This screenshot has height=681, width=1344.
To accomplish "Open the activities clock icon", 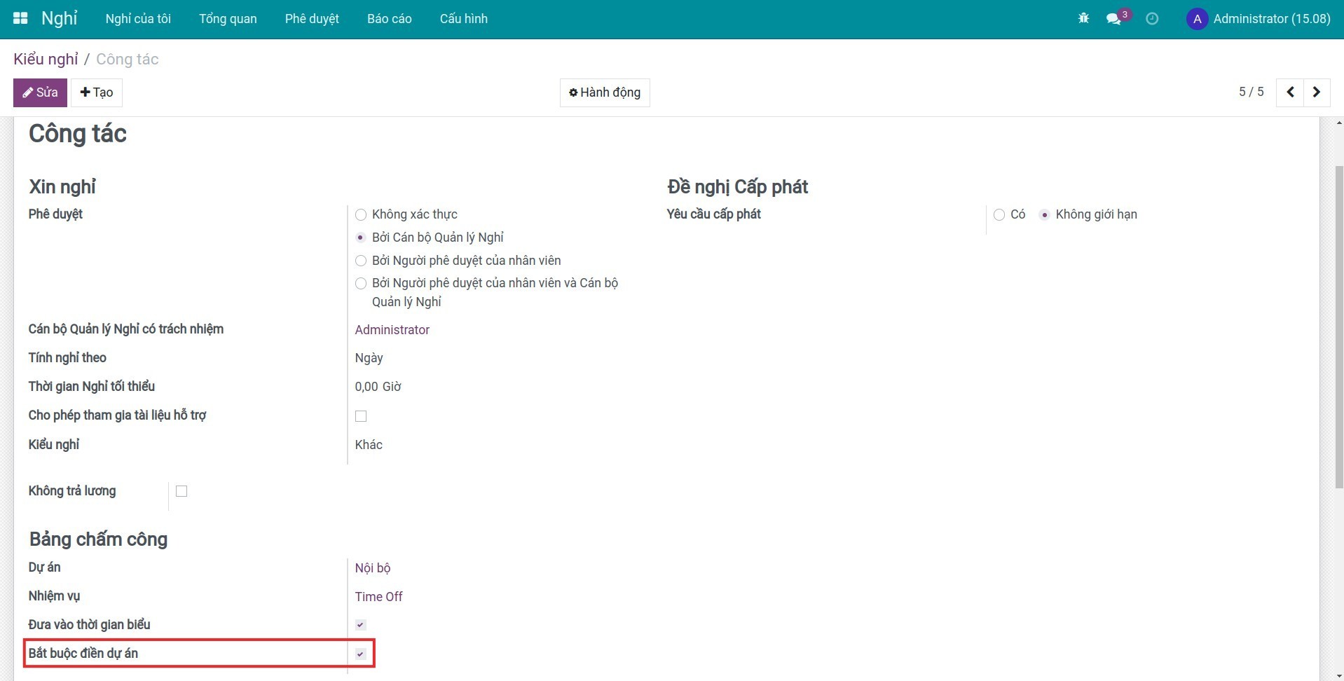I will [1152, 19].
